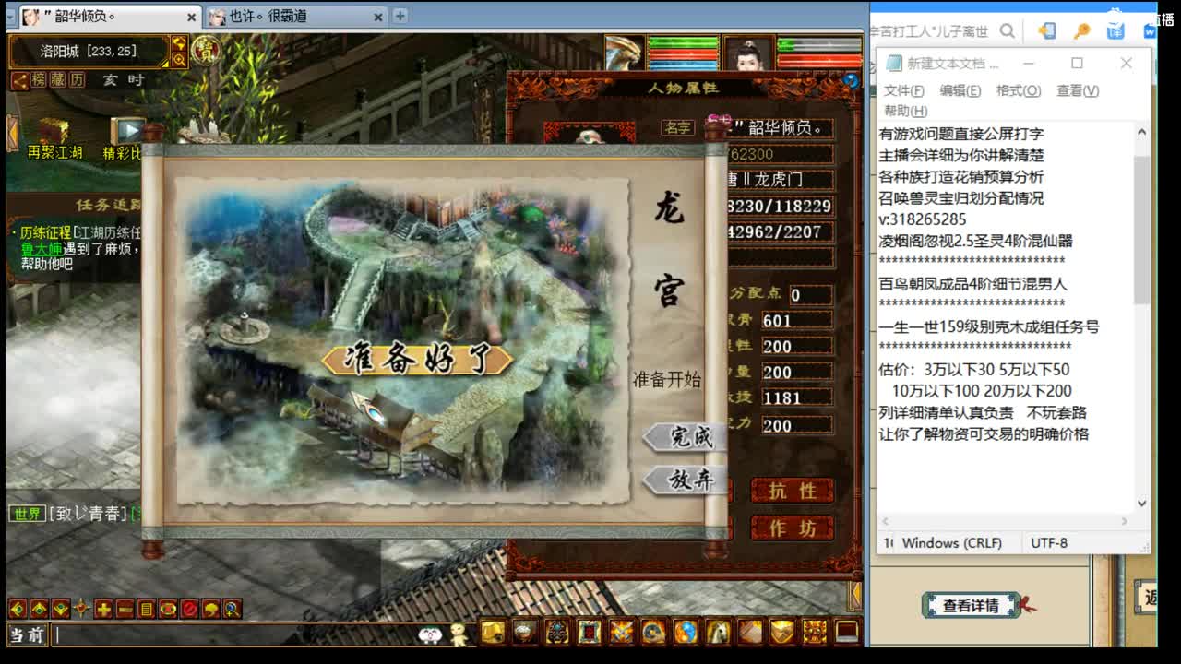The image size is (1181, 664).
Task: Click the Windows (CRLF) status bar entry
Action: click(x=951, y=543)
